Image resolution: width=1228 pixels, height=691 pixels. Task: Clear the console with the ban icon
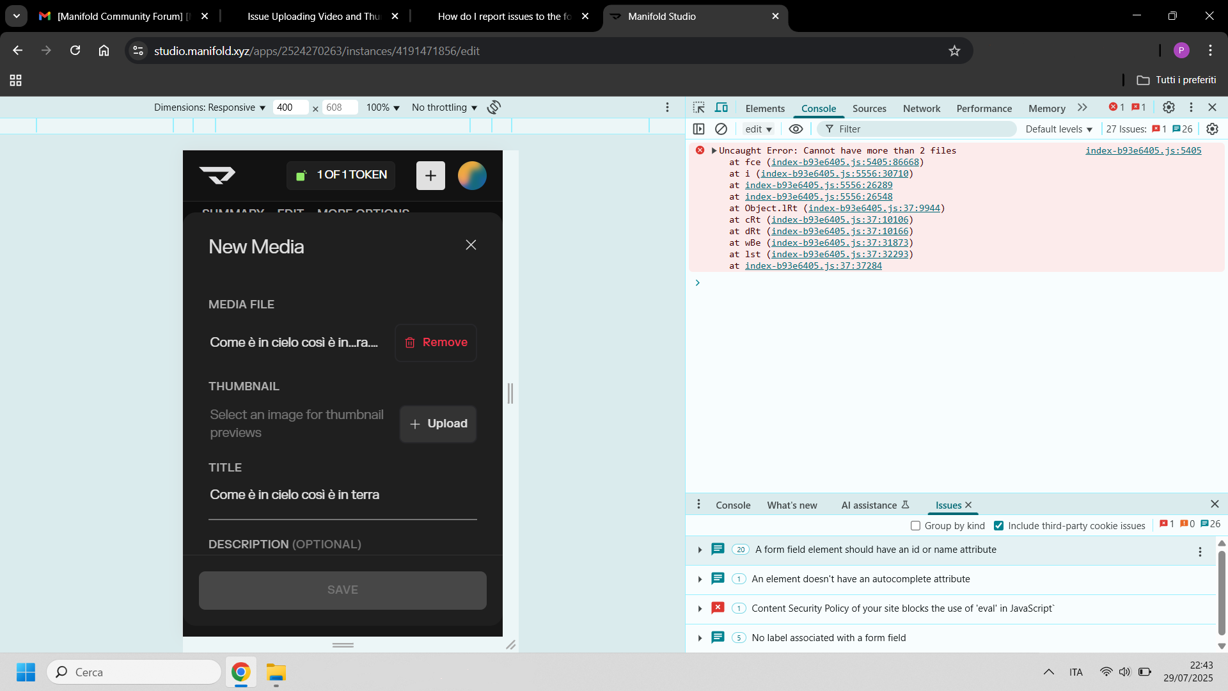coord(721,129)
